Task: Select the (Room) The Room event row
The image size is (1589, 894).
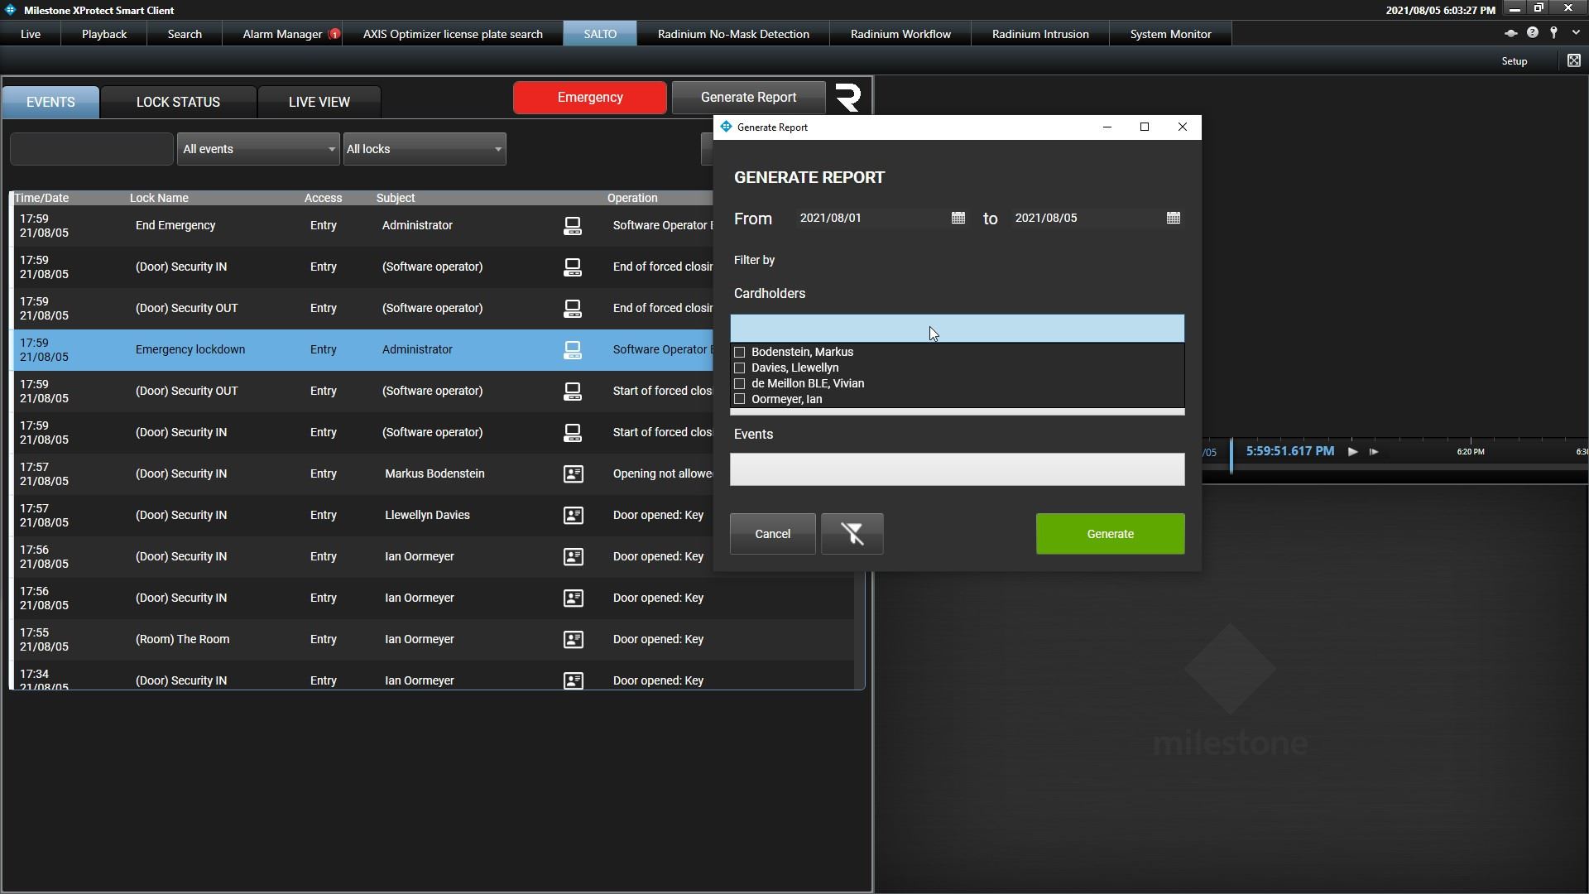Action: [434, 640]
